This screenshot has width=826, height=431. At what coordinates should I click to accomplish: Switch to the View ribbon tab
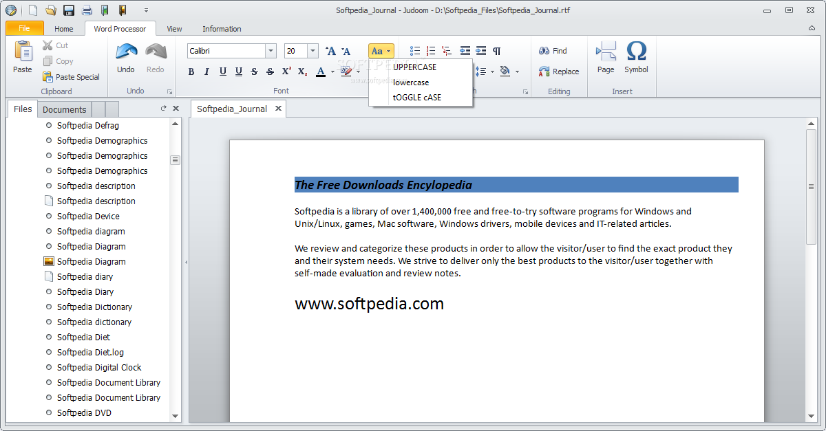(x=175, y=29)
